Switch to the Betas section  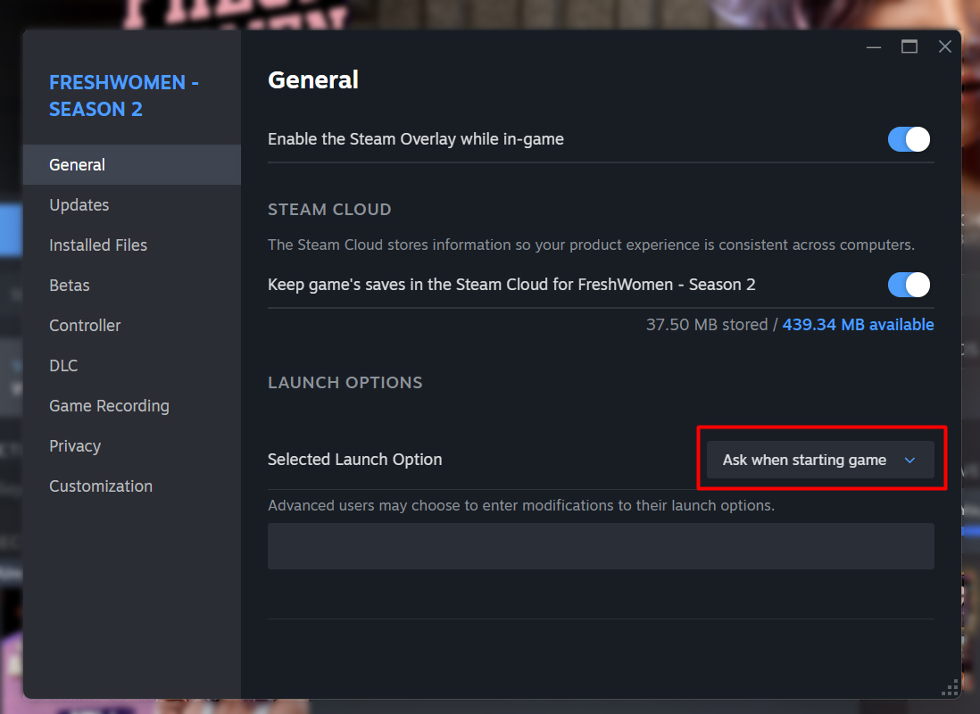pos(70,286)
